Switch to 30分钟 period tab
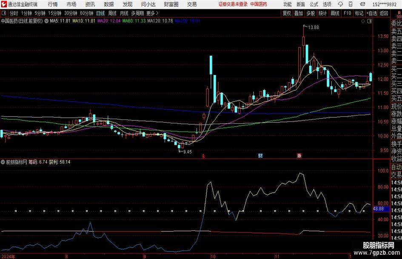Viewport: 402px width, 259px height. point(71,13)
